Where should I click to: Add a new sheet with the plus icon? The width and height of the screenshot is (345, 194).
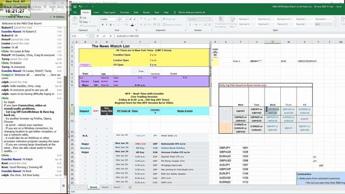[130, 188]
